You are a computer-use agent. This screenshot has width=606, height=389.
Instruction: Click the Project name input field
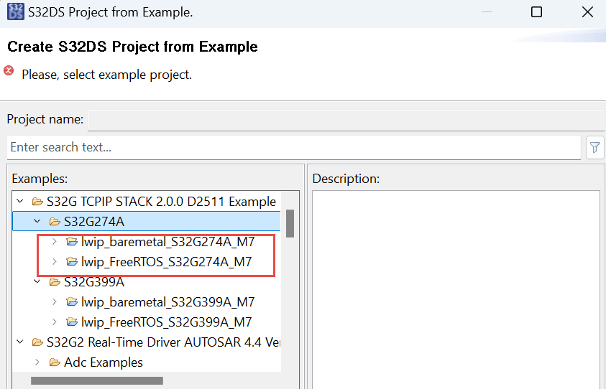click(x=346, y=121)
